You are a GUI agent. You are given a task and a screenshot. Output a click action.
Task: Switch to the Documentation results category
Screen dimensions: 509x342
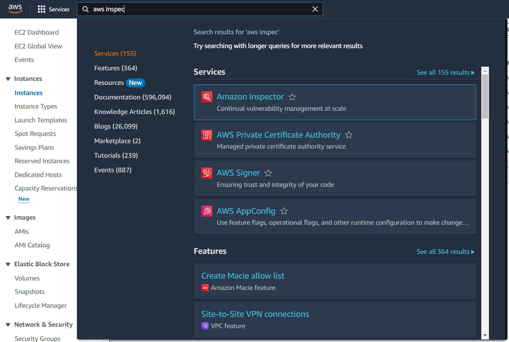click(132, 97)
